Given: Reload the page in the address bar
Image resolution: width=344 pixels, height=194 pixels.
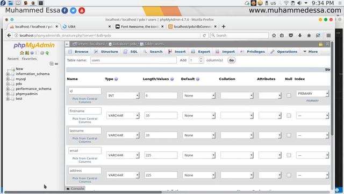Looking at the screenshot, I should coord(204,36).
